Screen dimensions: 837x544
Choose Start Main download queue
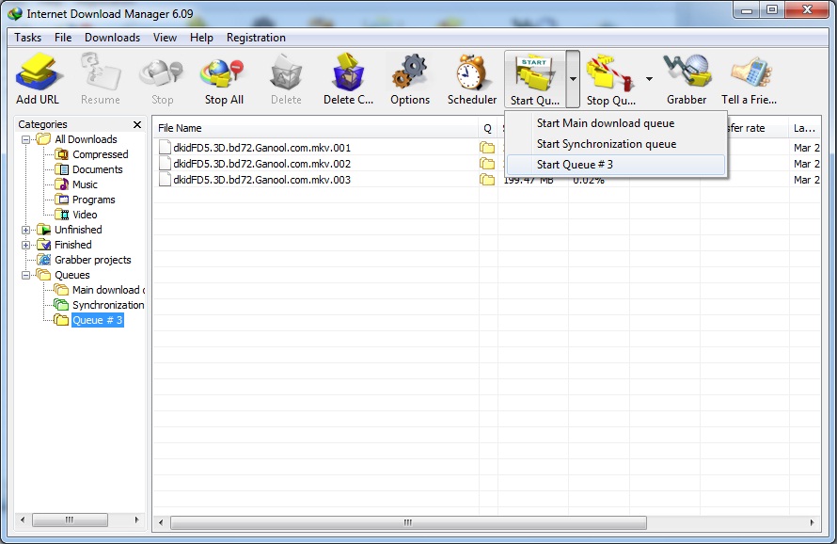coord(616,123)
